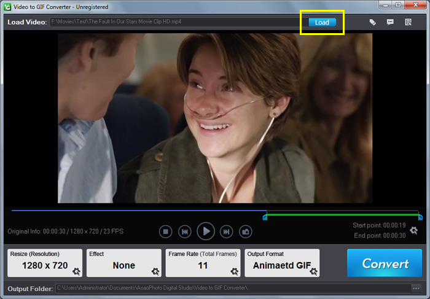Screen dimensions: 430x299
Task: Click the Original Info text
Action: tap(66, 231)
